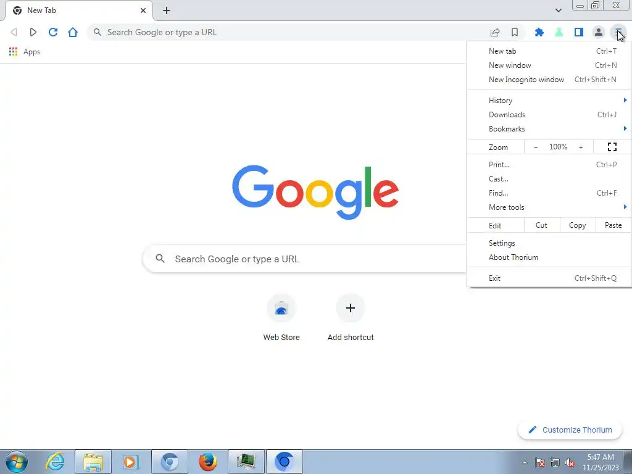Open Windows Media Player taskbar icon

(131, 462)
